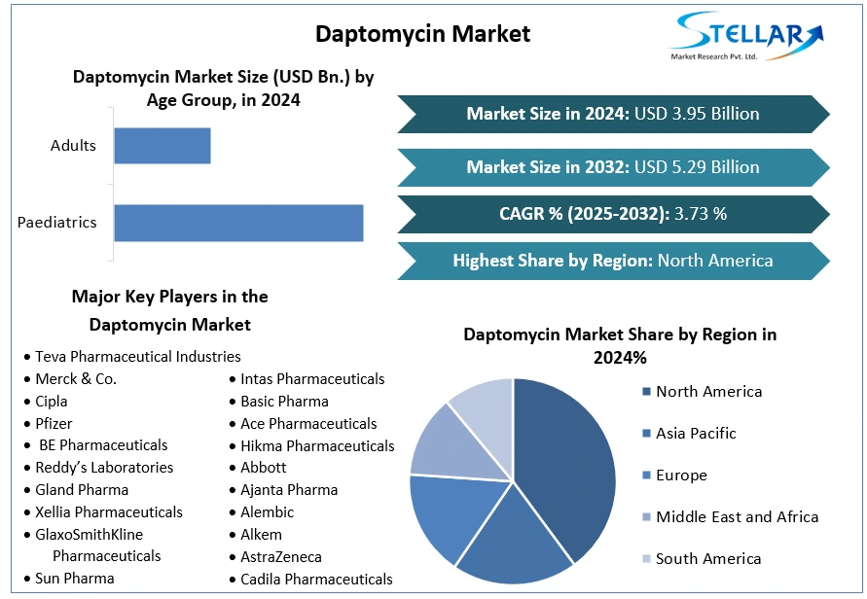Click the Highest Share by Region banner

[613, 261]
